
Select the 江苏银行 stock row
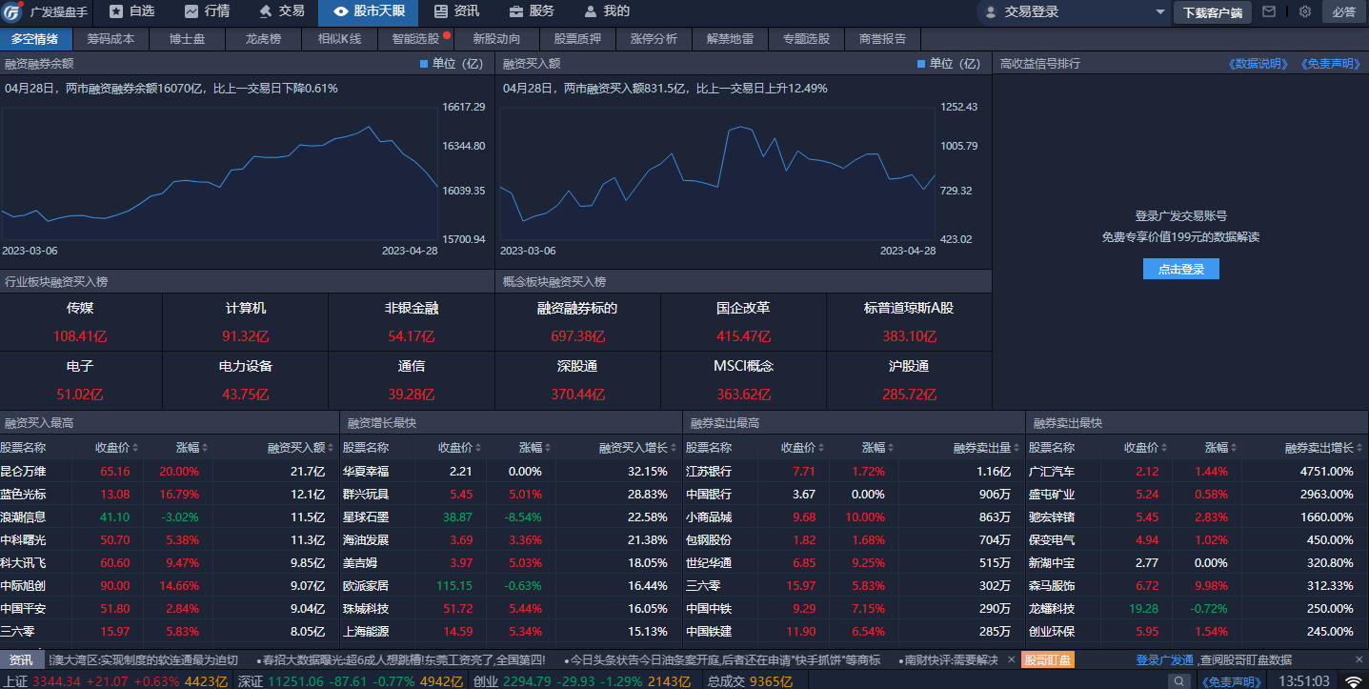point(855,471)
